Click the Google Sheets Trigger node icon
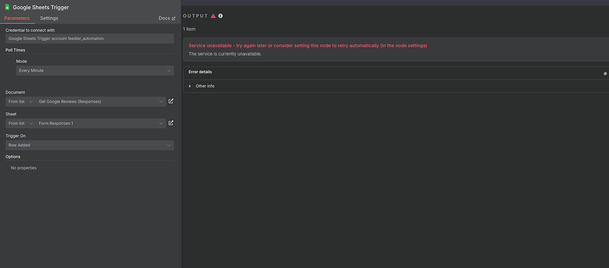Viewport: 609px width, 268px height. click(x=7, y=7)
